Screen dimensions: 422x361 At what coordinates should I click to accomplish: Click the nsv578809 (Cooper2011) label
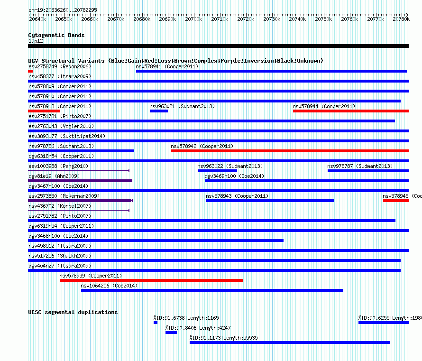coord(60,86)
